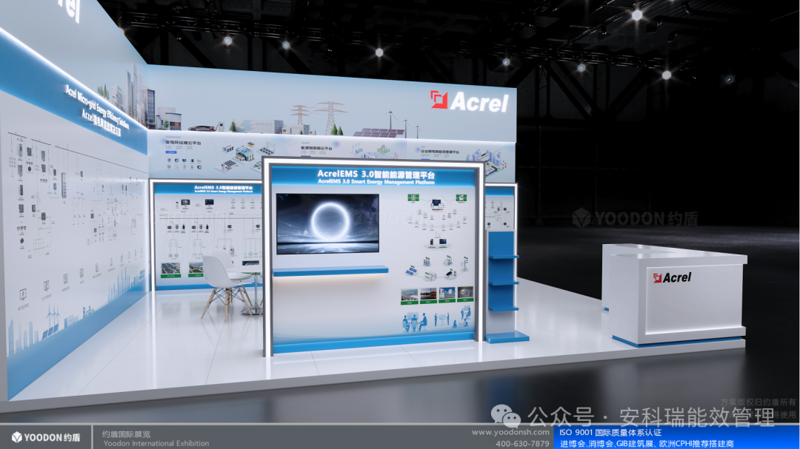The image size is (800, 449).
Task: Click the "变电所运维云平台" heading on back wall
Action: (183, 142)
